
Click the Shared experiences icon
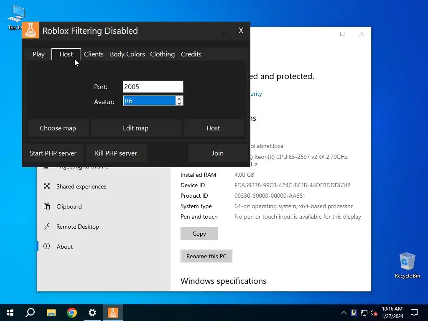pos(47,186)
